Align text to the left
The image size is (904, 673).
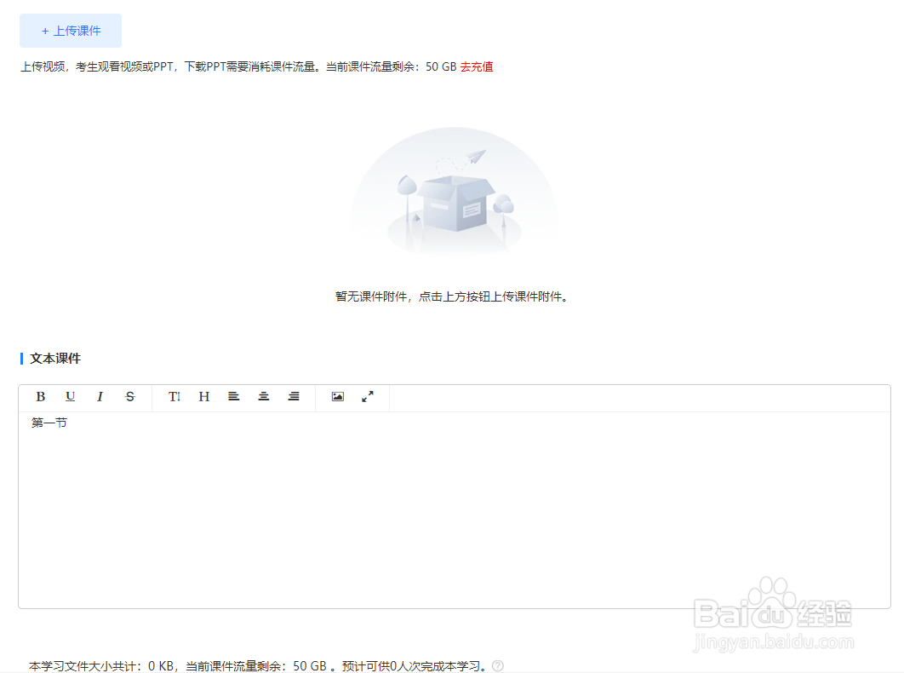[x=233, y=396]
